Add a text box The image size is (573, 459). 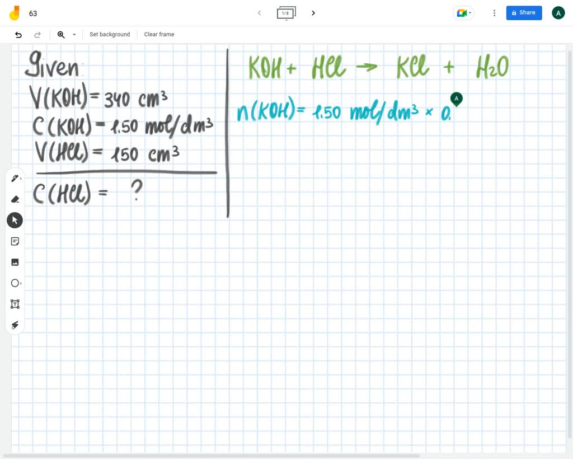pos(15,304)
